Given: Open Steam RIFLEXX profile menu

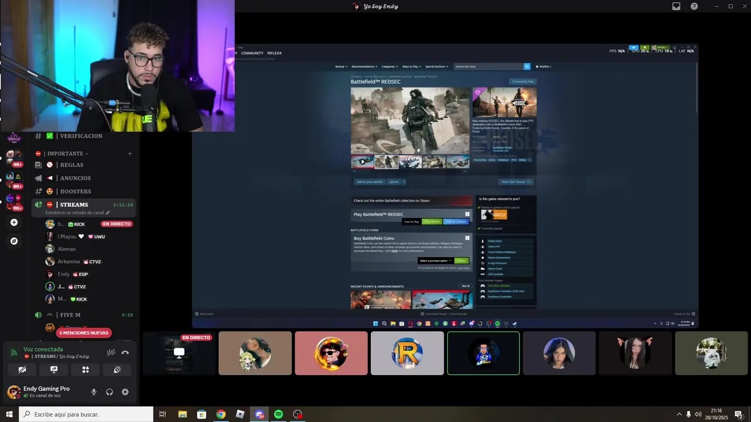Looking at the screenshot, I should [x=275, y=53].
